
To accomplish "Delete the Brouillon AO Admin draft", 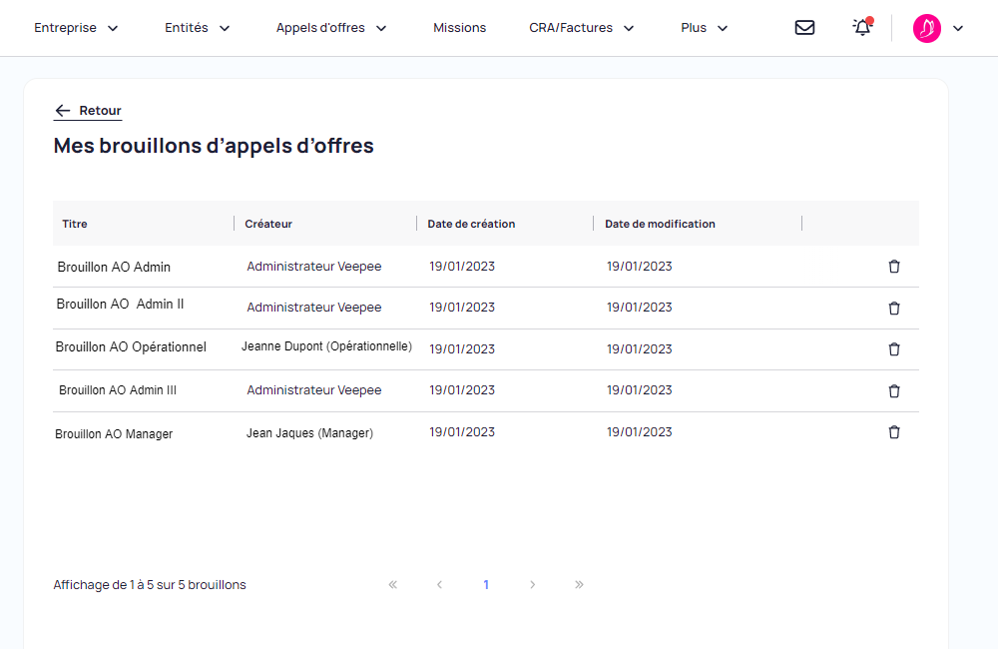I will tap(894, 267).
